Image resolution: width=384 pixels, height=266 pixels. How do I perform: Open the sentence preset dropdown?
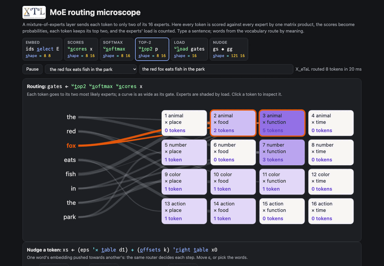point(91,69)
